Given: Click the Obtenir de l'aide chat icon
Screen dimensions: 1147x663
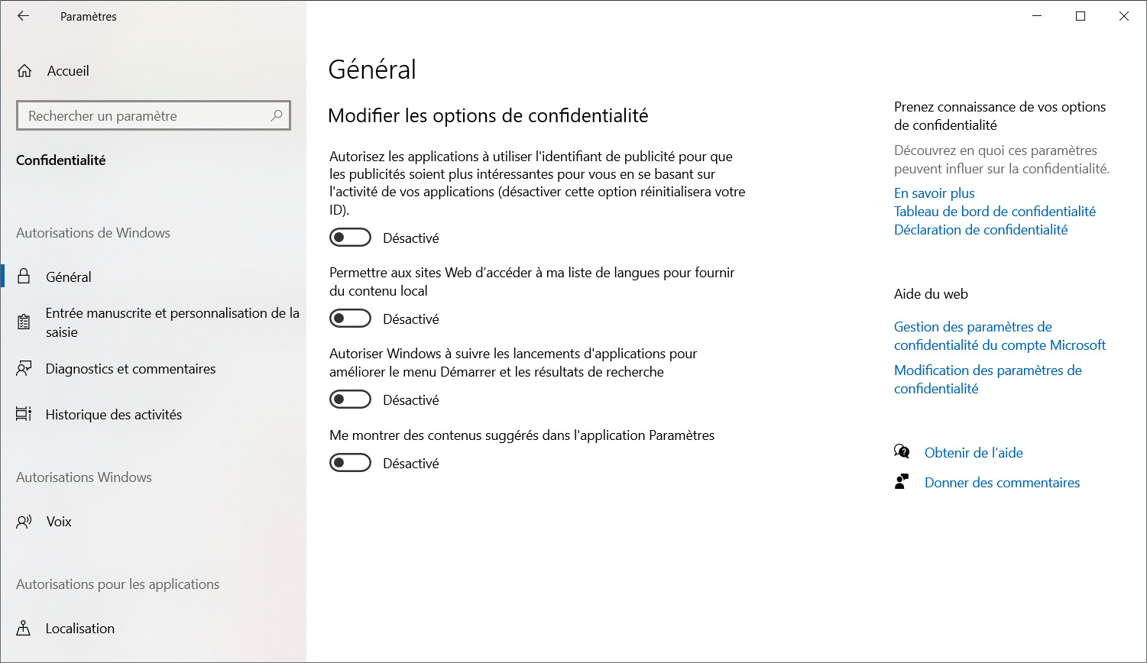Looking at the screenshot, I should point(902,452).
